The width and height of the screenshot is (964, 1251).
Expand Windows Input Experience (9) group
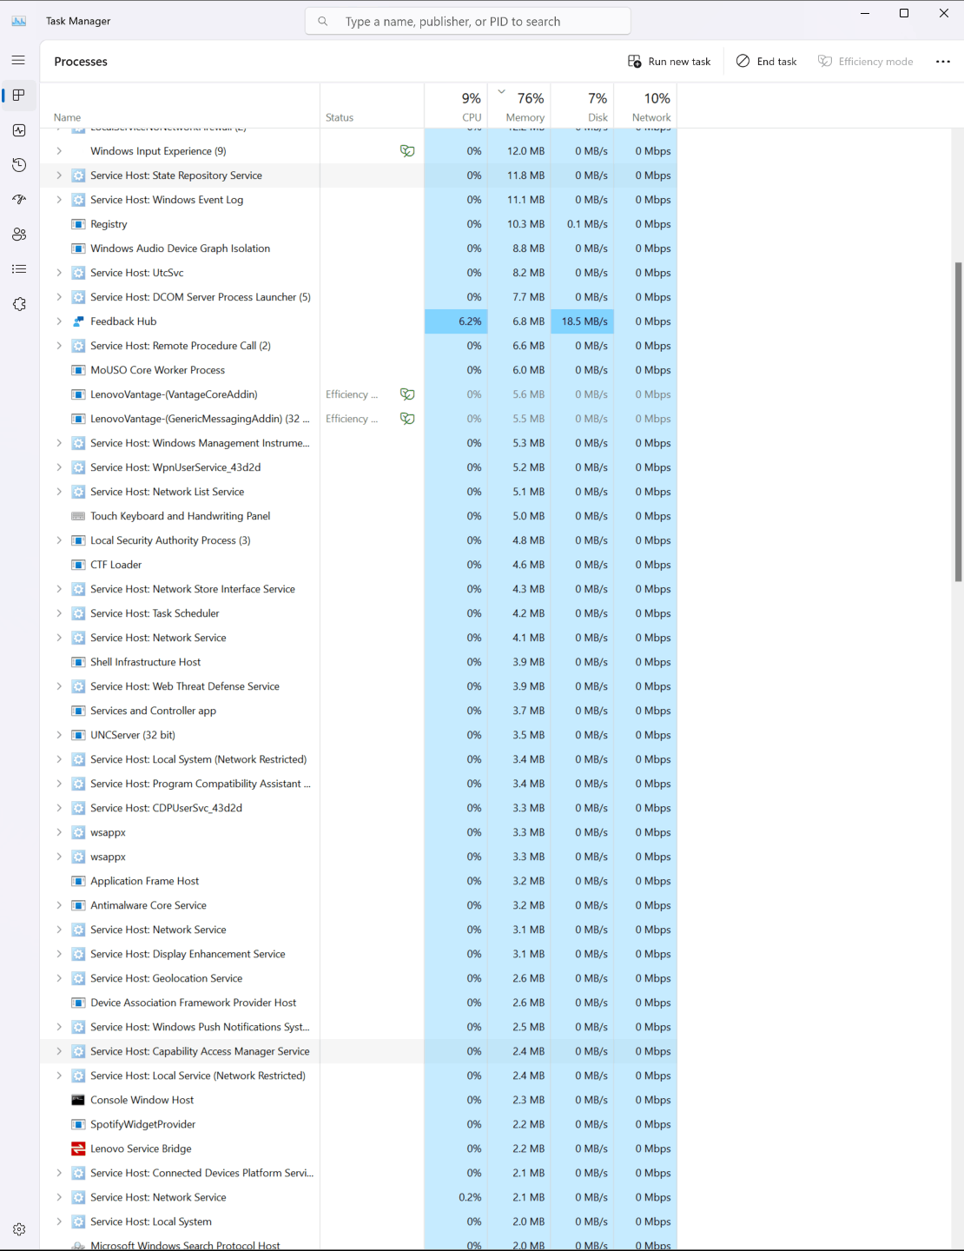tap(59, 151)
